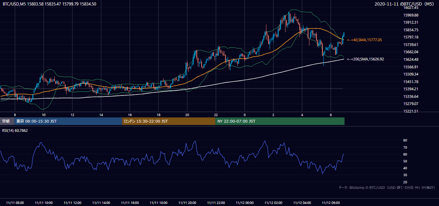Click RSI axis level 50
Screen dimensions: 439x206
click(405, 161)
